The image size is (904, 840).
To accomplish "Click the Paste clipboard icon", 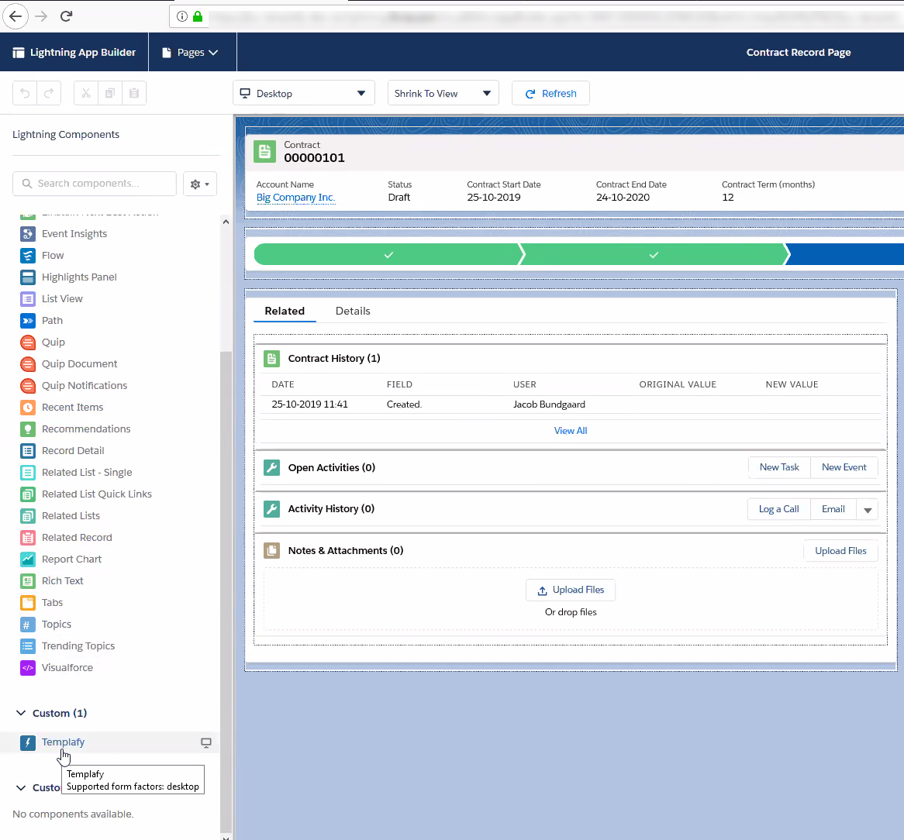I will tap(134, 93).
